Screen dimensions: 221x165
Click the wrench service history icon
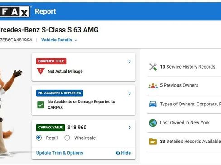coord(153,67)
